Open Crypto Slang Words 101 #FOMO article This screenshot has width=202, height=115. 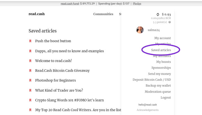click(x=69, y=100)
